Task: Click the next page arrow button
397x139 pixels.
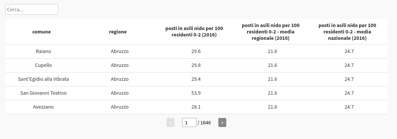Action: coord(222,122)
